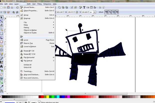Choose Transform... menu entry

[x=37, y=71]
